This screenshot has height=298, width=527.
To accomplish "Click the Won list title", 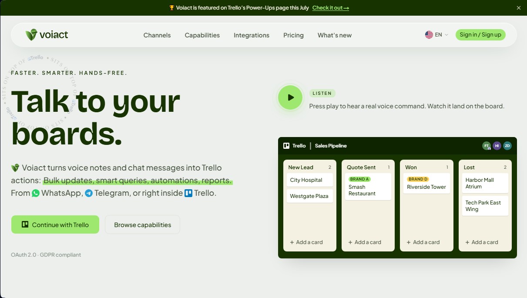I will [411, 167].
